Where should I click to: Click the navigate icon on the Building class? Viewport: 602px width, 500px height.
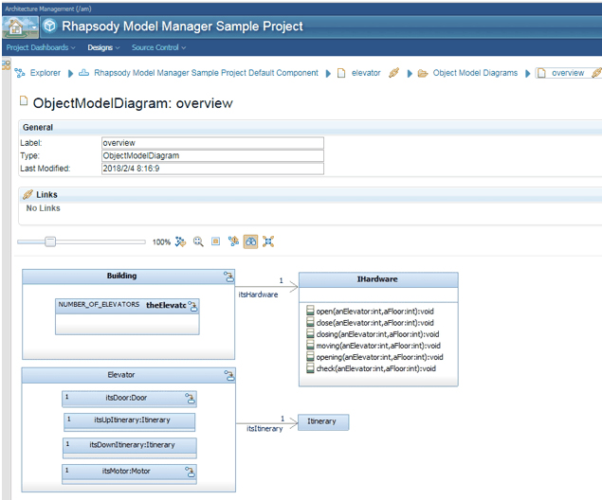(228, 277)
